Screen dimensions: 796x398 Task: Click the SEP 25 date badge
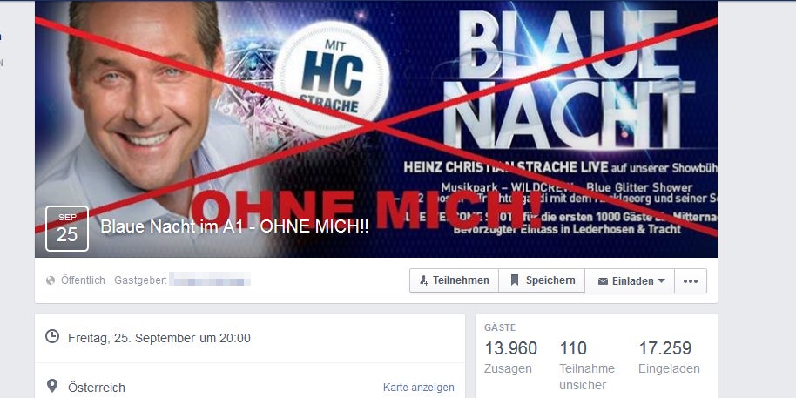[x=67, y=228]
